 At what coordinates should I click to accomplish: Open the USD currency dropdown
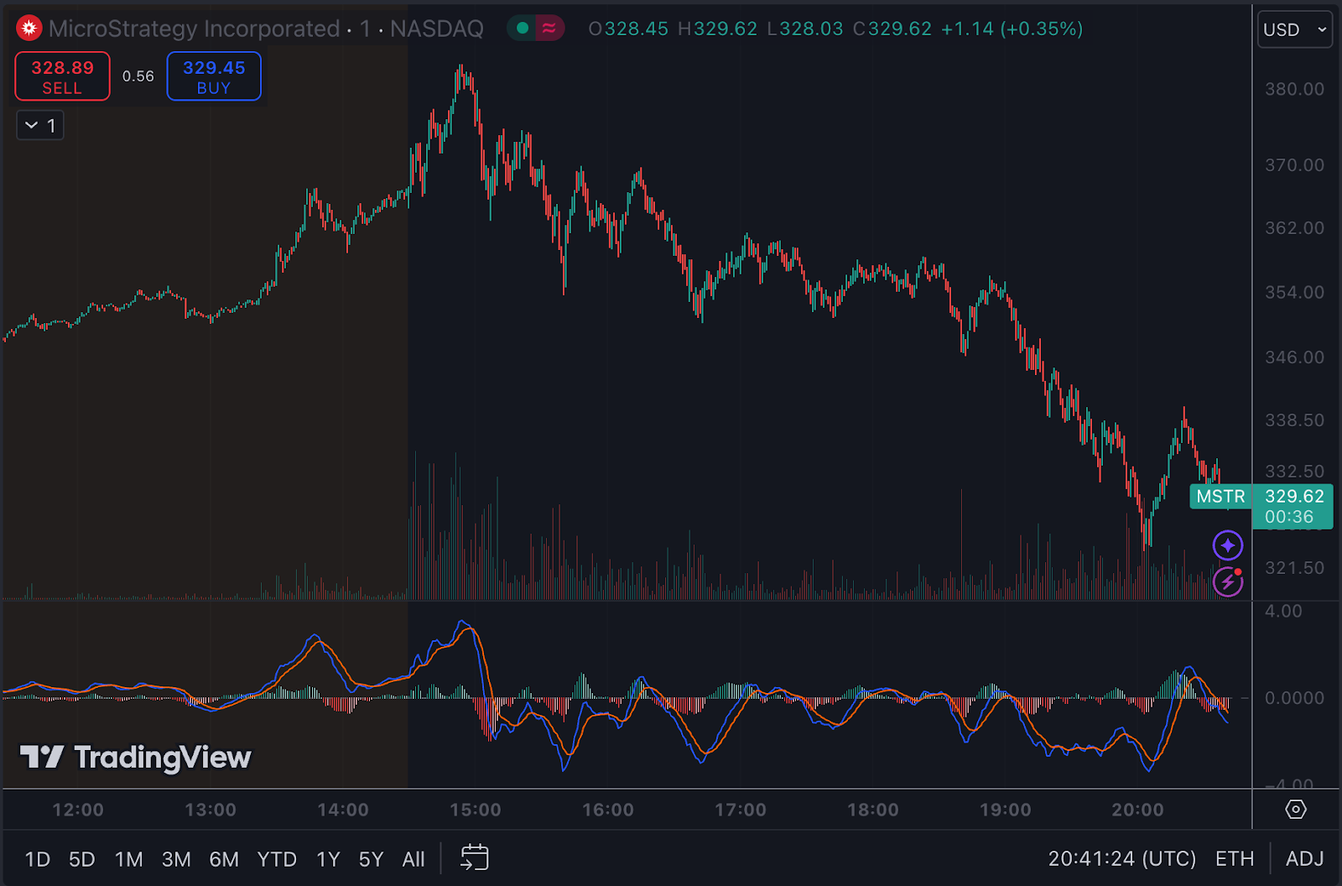point(1295,29)
